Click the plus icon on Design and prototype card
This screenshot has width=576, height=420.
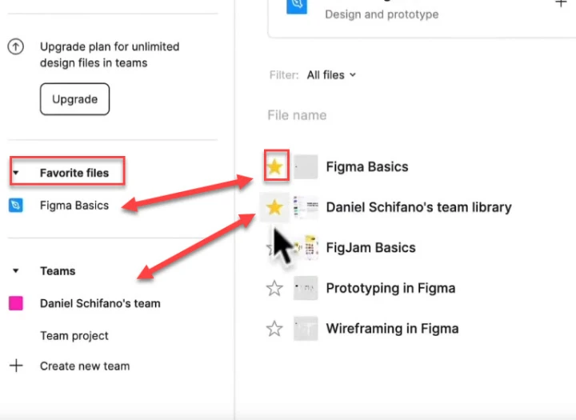[562, 4]
